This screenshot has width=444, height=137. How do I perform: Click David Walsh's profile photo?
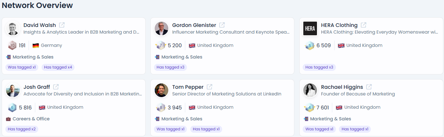(13, 28)
